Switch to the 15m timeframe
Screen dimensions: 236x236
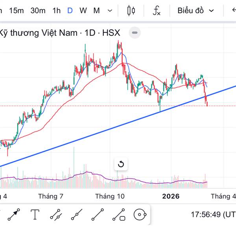tap(16, 11)
